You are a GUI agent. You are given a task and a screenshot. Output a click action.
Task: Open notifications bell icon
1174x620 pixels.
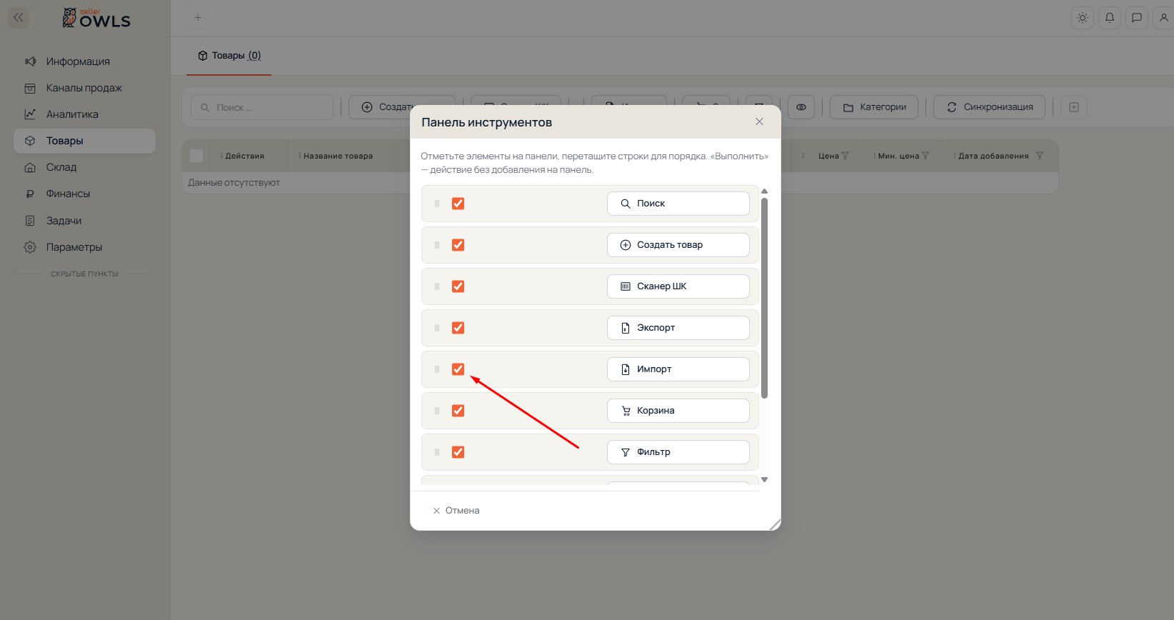[x=1110, y=18]
